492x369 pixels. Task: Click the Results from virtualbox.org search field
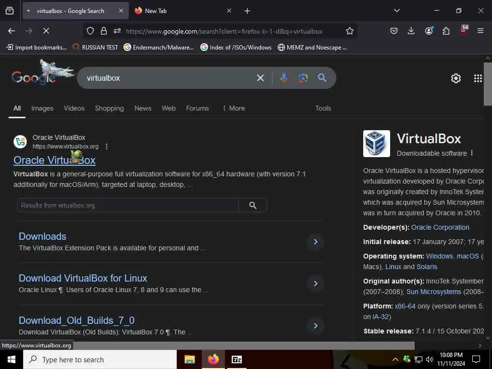tap(128, 205)
